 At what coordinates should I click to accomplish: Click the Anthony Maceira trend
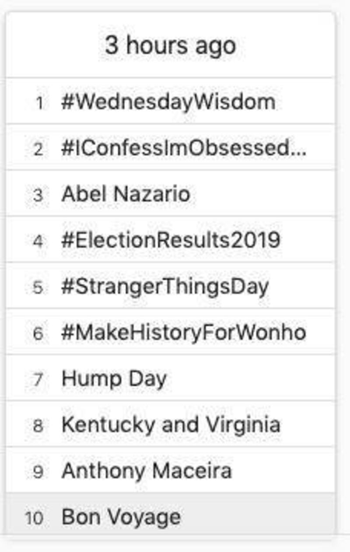(x=147, y=470)
